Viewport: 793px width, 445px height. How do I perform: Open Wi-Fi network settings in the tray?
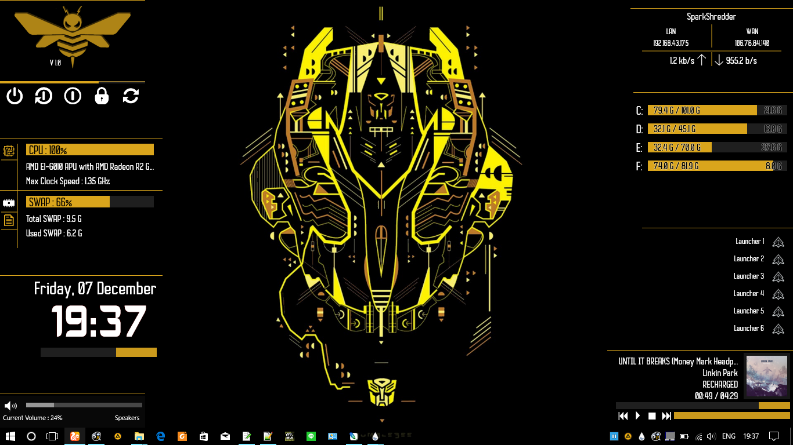point(699,436)
